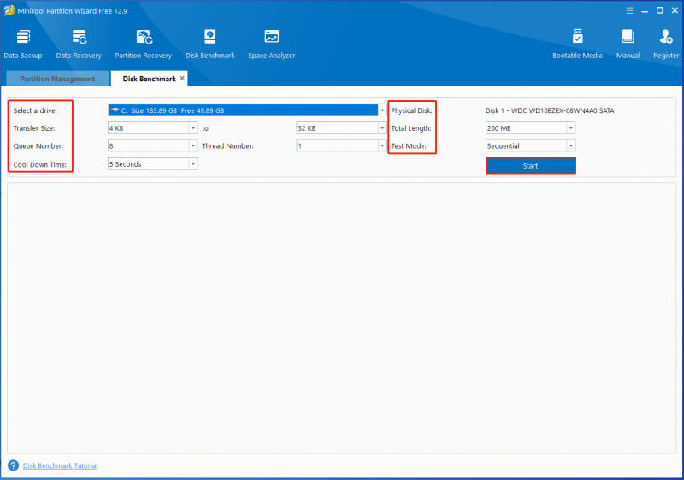Open the Partition Recovery wizard
The image size is (684, 480).
pos(144,44)
